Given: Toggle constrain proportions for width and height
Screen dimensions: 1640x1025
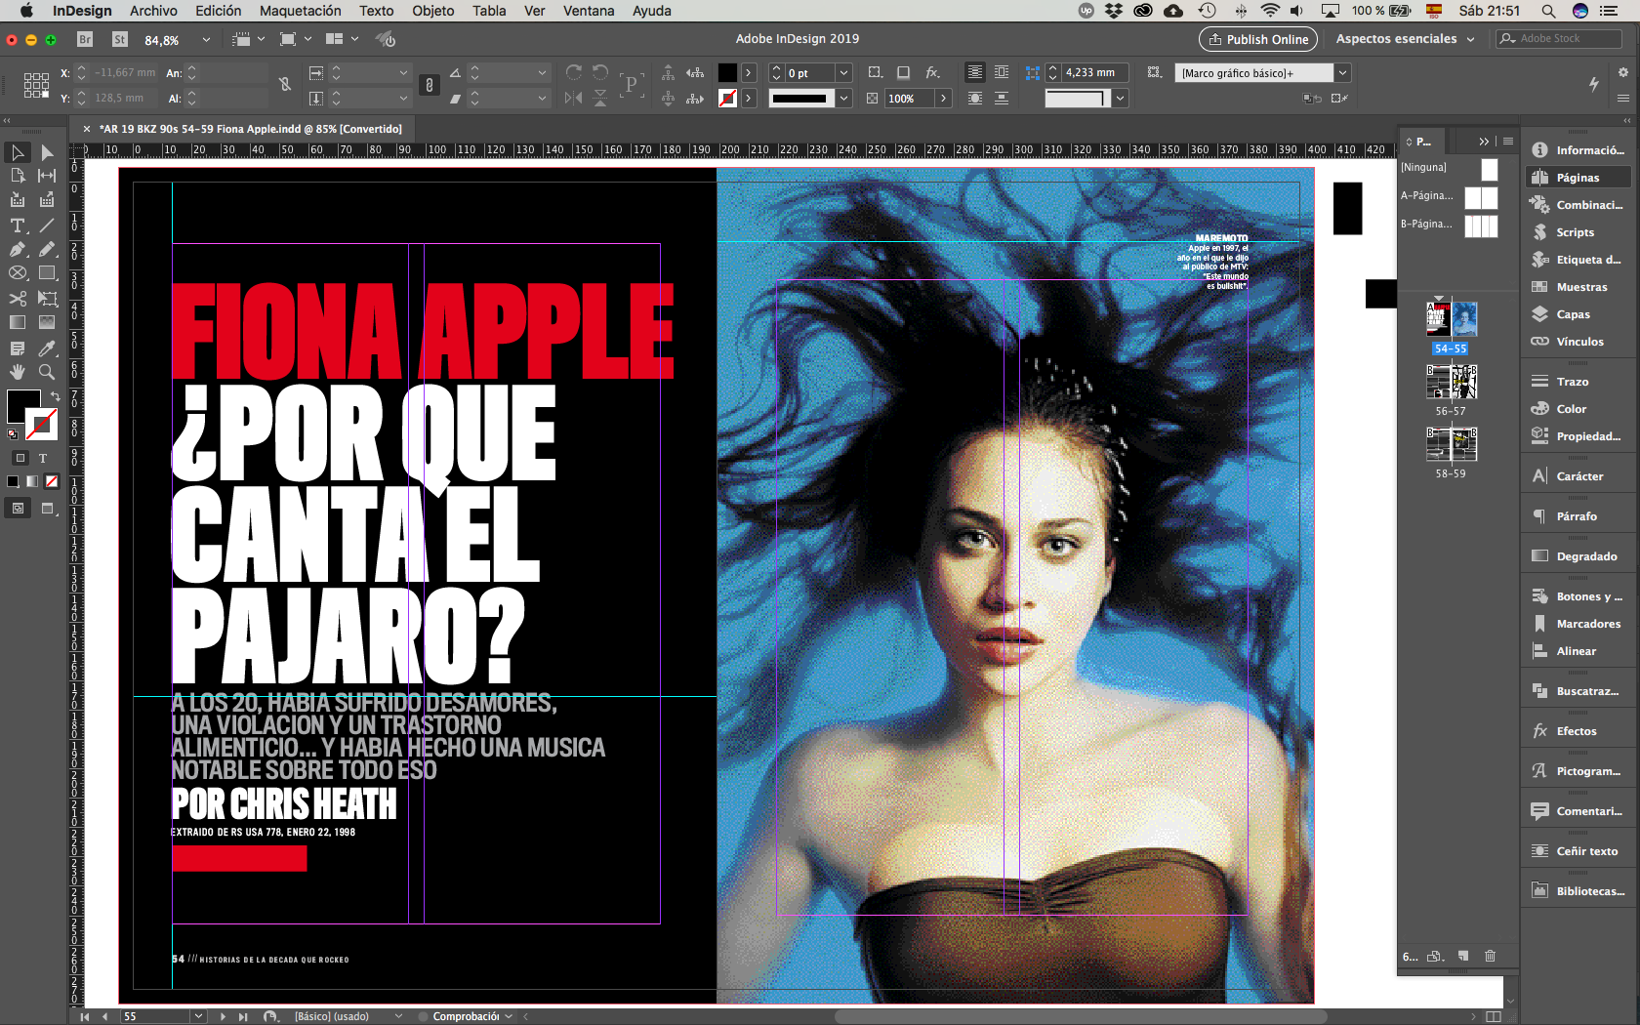Looking at the screenshot, I should pos(285,85).
